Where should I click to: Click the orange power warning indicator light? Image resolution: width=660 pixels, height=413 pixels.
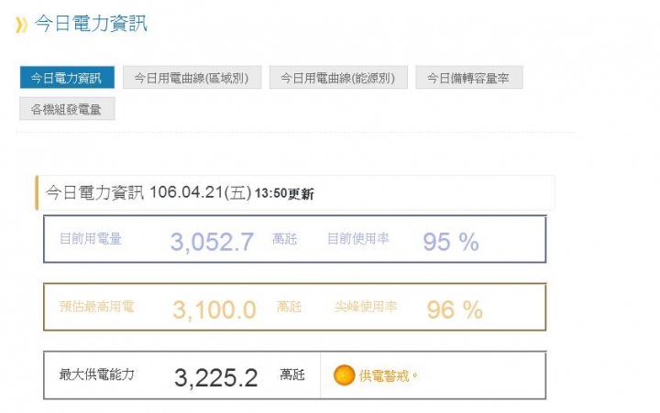(344, 375)
